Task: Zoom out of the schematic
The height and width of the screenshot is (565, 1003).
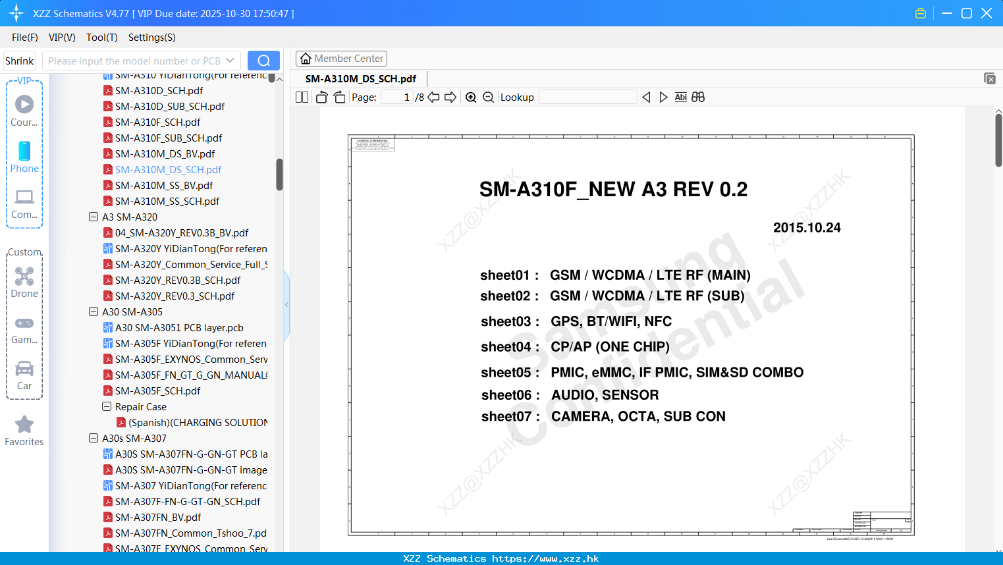Action: [488, 97]
